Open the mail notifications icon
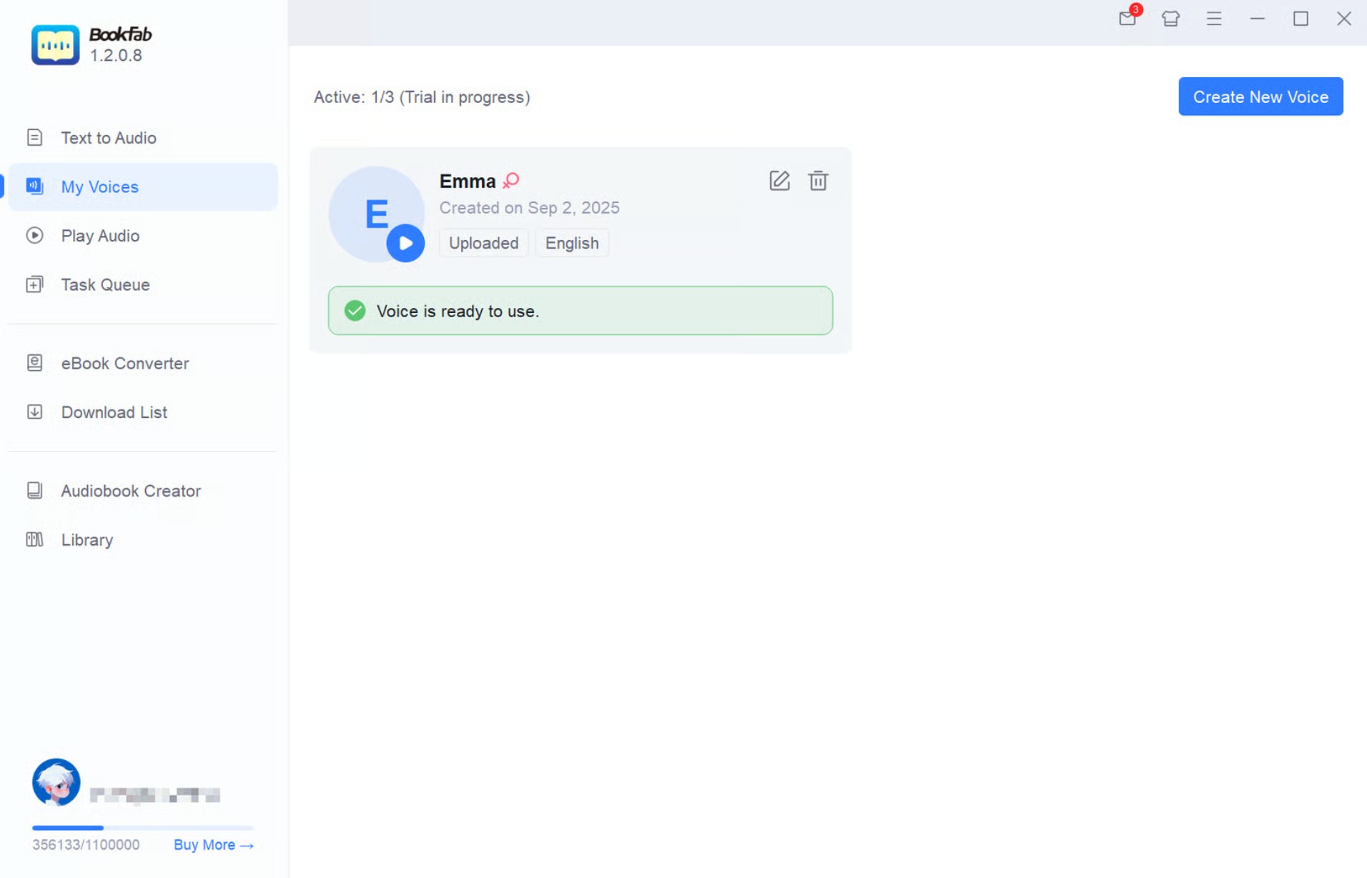The width and height of the screenshot is (1367, 878). click(x=1127, y=19)
